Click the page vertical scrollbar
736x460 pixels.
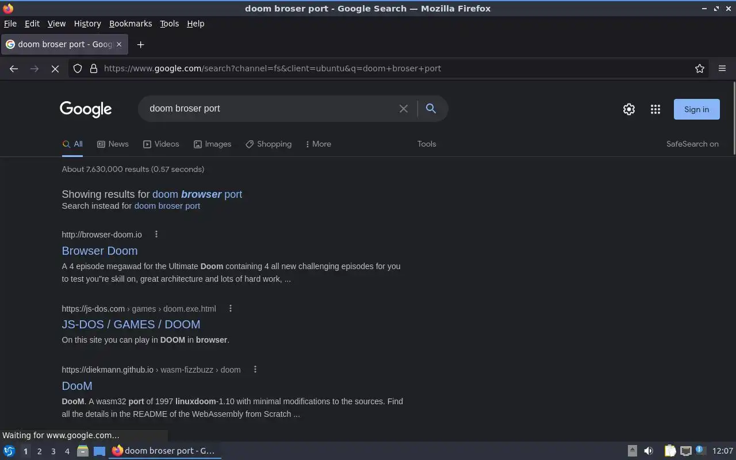tap(734, 118)
